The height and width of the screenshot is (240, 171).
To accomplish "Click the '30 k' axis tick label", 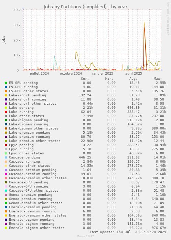I will click(17, 25).
